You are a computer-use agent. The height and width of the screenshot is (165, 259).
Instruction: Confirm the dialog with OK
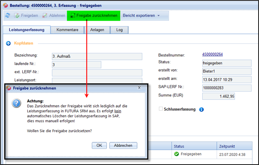coord(99,145)
